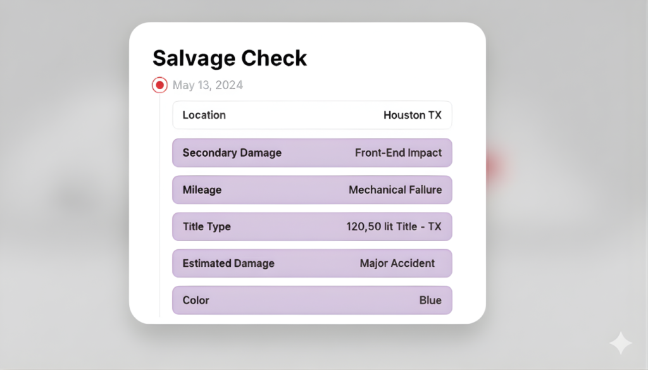The height and width of the screenshot is (370, 648).
Task: Select the May 13, 2024 date
Action: [x=208, y=85]
